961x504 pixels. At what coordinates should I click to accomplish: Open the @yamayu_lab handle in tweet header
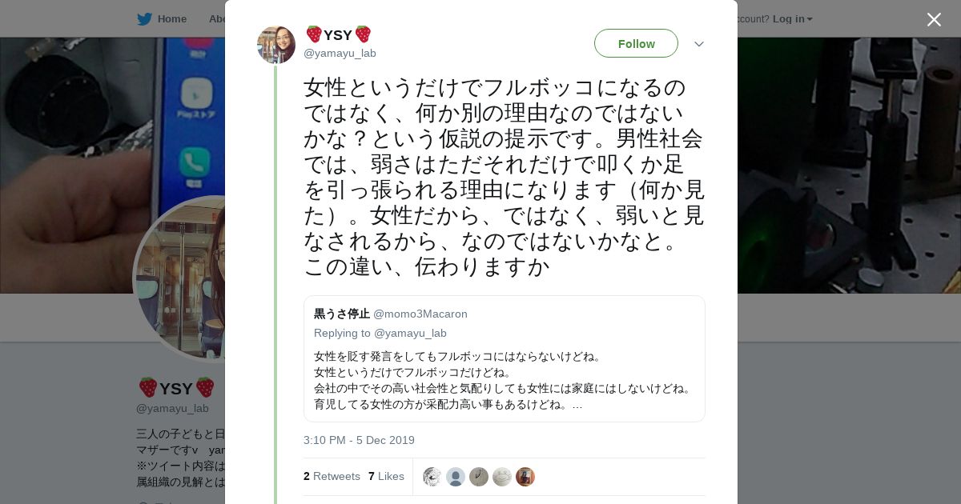340,54
